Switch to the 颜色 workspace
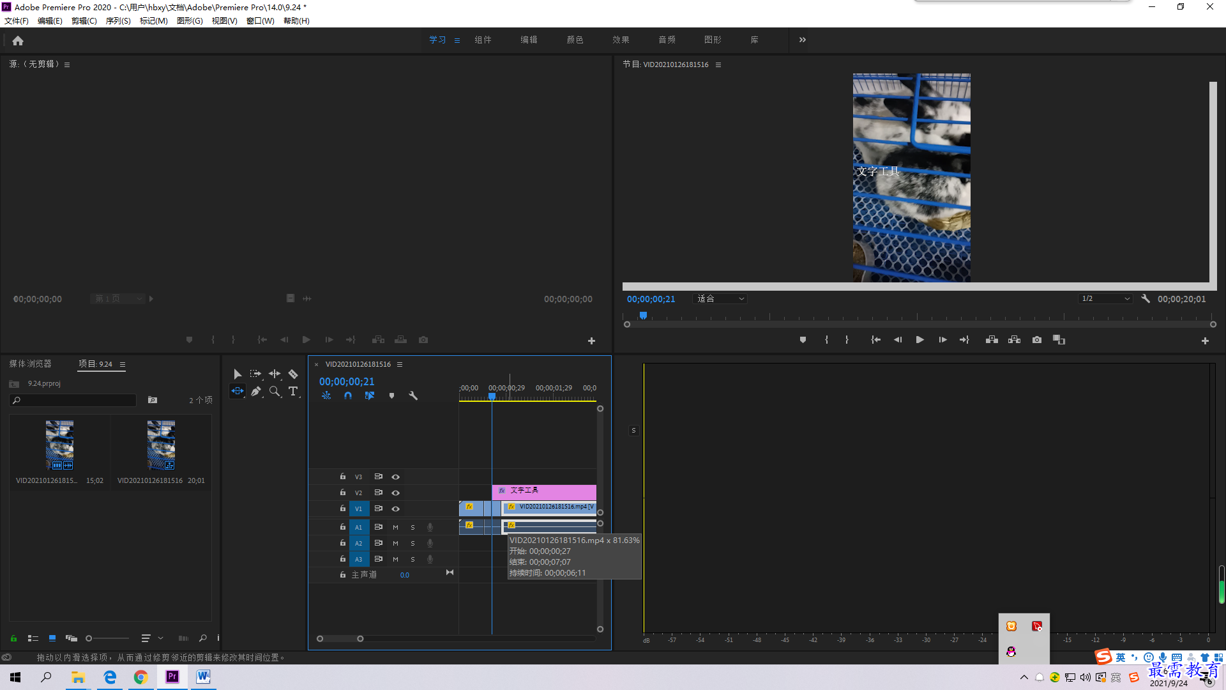 click(x=575, y=40)
